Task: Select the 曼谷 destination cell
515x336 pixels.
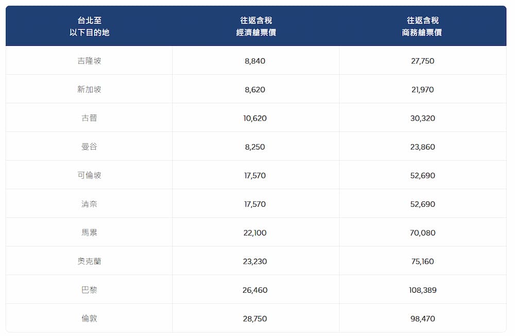Action: coord(89,147)
